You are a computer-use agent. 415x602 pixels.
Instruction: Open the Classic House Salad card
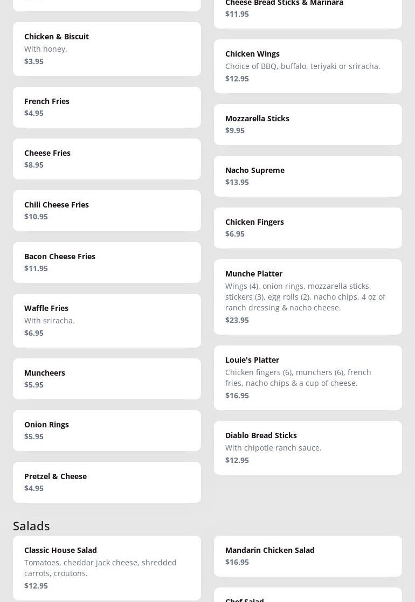click(107, 568)
